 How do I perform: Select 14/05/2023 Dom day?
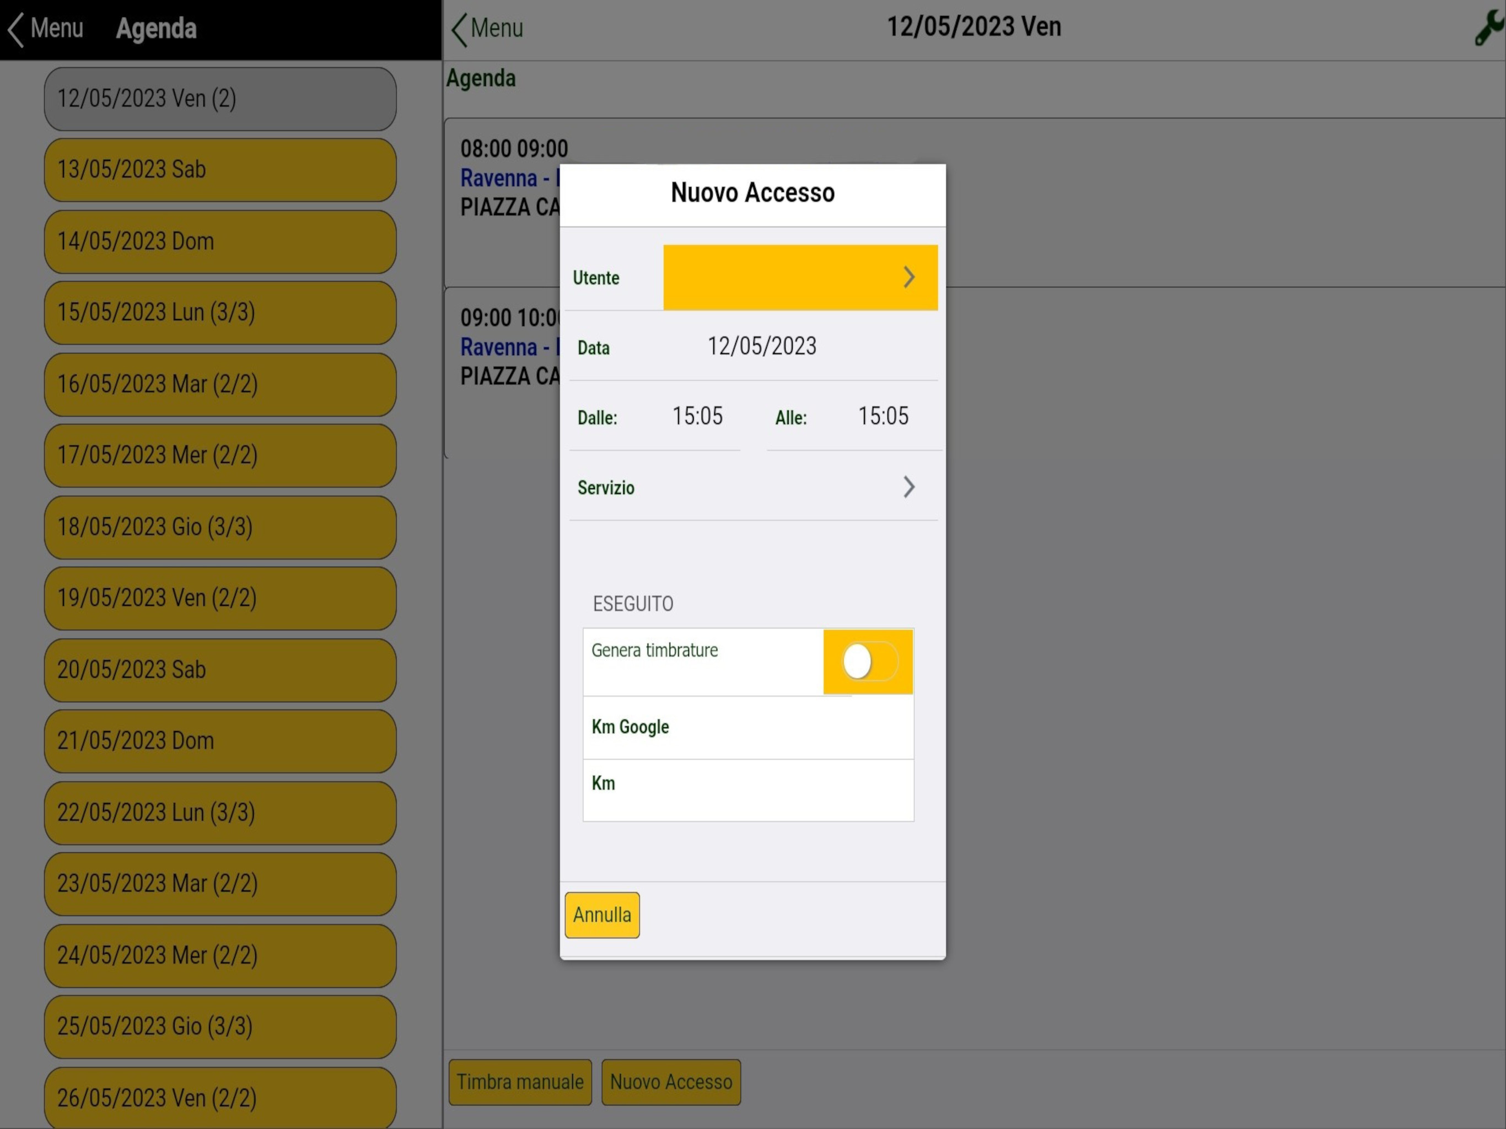pyautogui.click(x=220, y=242)
